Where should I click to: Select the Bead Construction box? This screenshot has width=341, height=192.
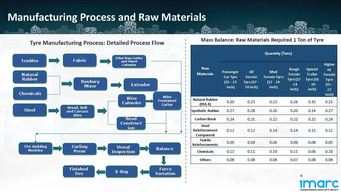point(131,123)
